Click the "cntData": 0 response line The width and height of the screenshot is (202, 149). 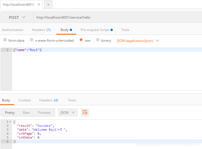click(x=28, y=137)
